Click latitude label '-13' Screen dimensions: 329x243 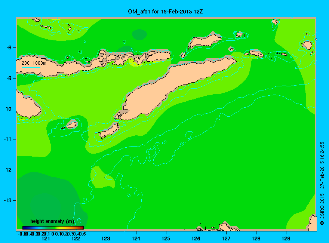(7, 200)
